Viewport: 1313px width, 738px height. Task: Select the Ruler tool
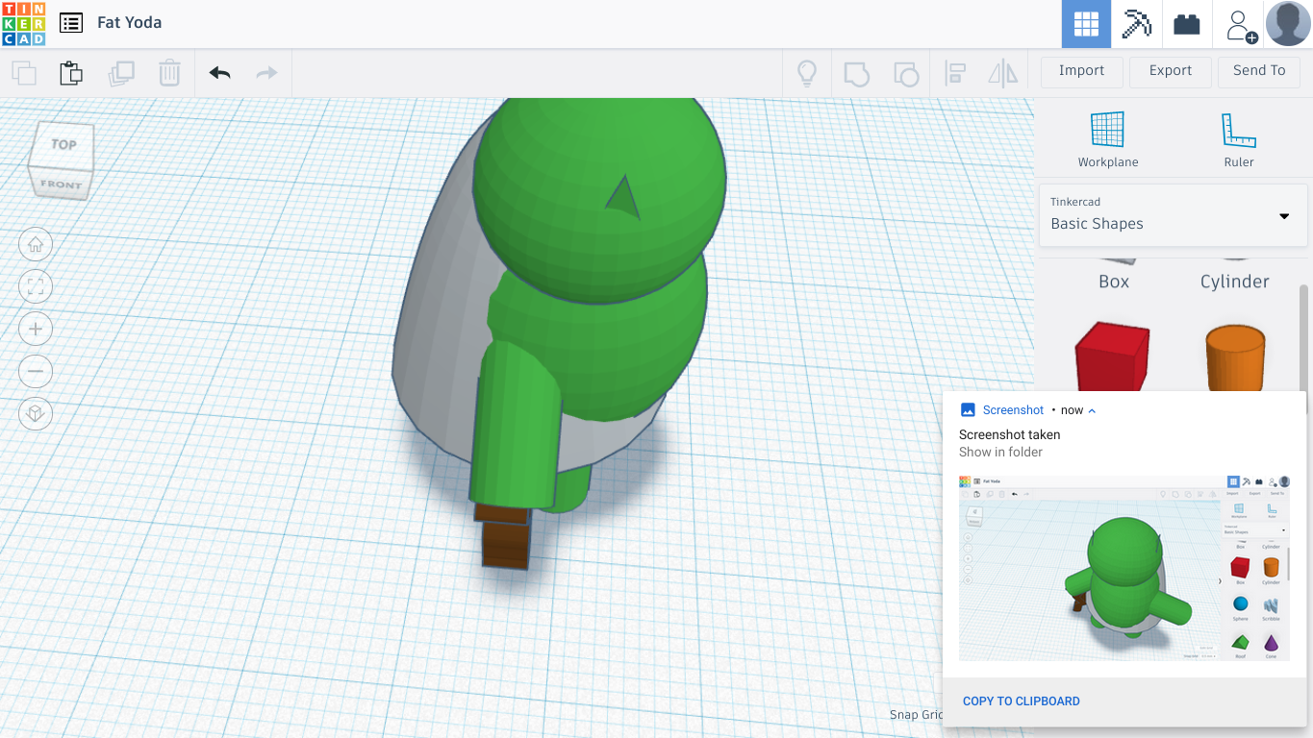tap(1239, 140)
